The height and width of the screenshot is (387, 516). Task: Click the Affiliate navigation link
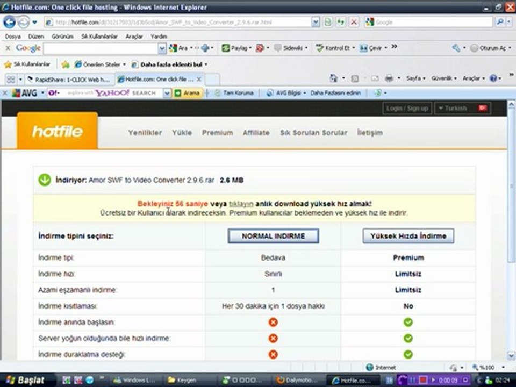pos(256,133)
